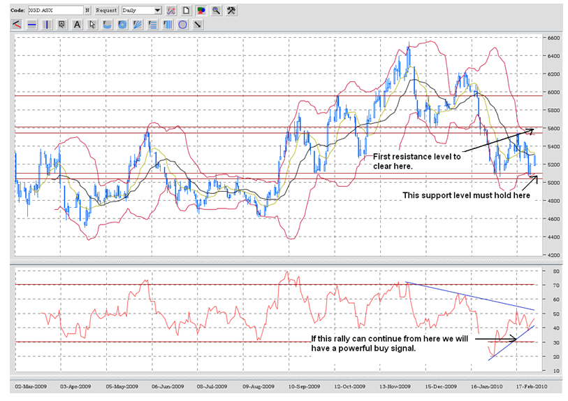Select the vertical line tool

pyautogui.click(x=47, y=24)
